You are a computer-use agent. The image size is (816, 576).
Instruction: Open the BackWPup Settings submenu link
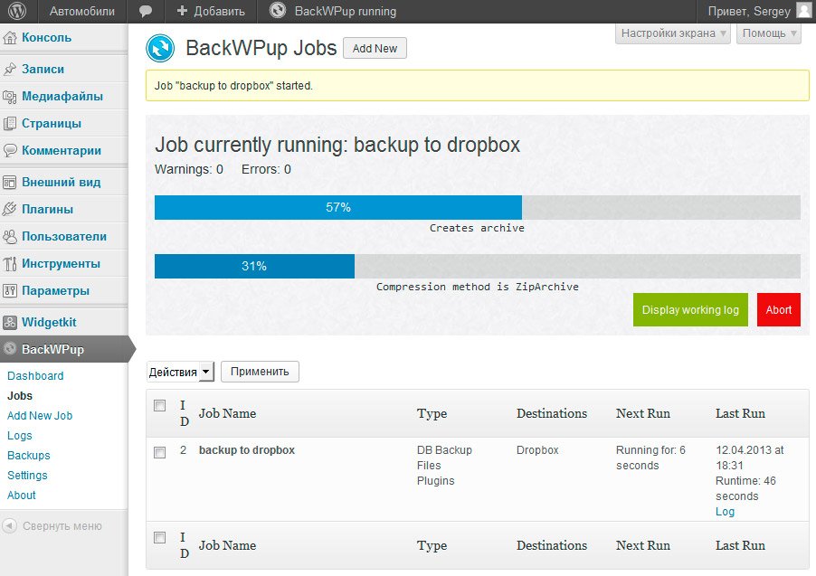click(27, 475)
